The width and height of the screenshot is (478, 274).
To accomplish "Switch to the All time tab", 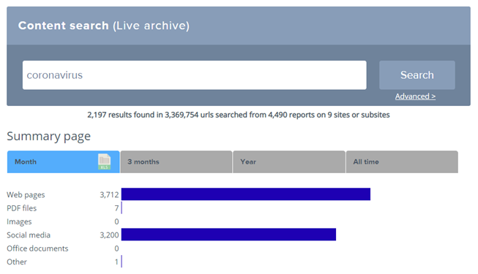I will 402,162.
